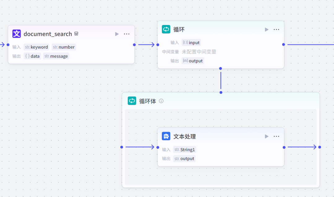The width and height of the screenshot is (334, 197).
Task: Click the 循环体 loop body icon
Action: point(132,101)
